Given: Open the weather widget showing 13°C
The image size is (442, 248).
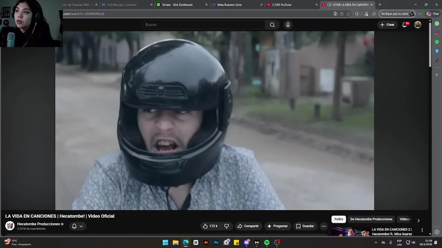Looking at the screenshot, I should point(18,242).
